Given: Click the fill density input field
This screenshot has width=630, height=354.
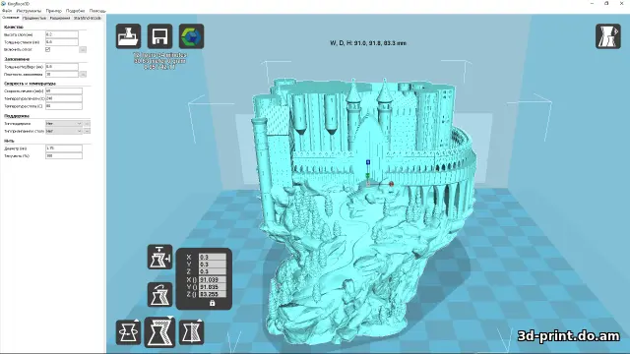Looking at the screenshot, I should coord(62,75).
